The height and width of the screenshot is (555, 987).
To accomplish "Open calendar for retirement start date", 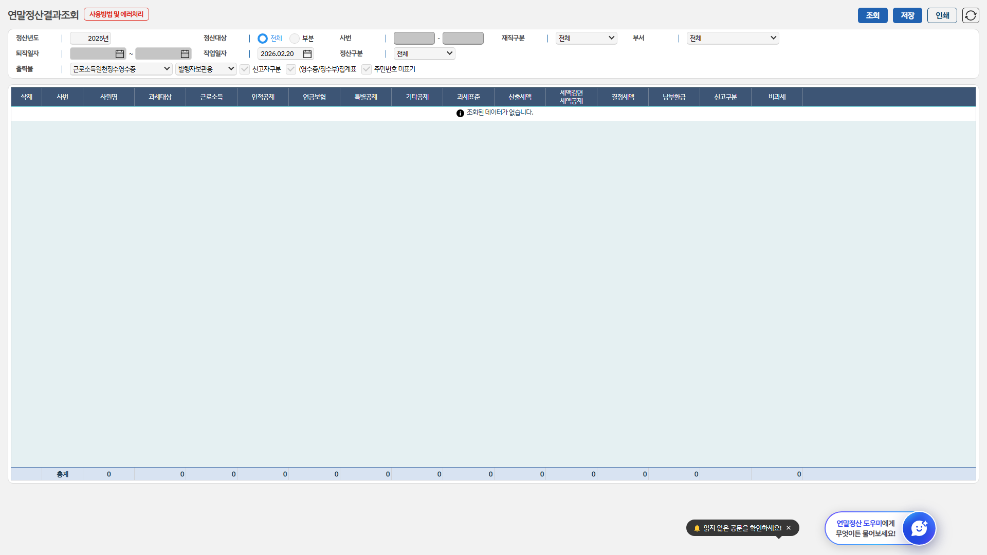I will pyautogui.click(x=120, y=54).
